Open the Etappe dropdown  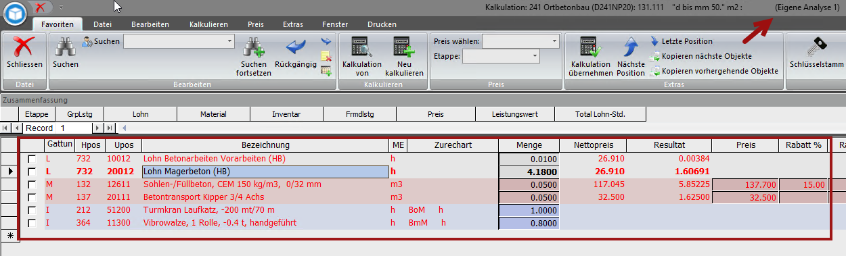[x=535, y=56]
